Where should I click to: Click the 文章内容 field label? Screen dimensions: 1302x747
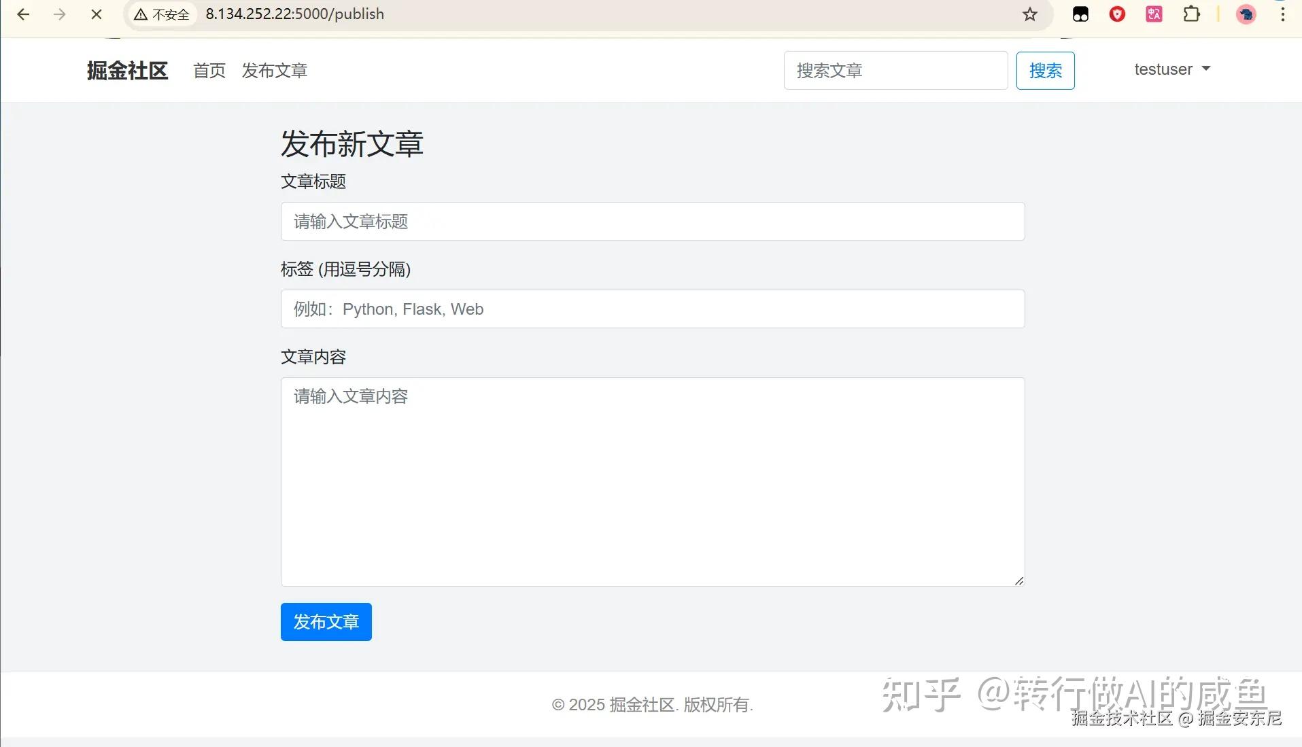tap(313, 357)
